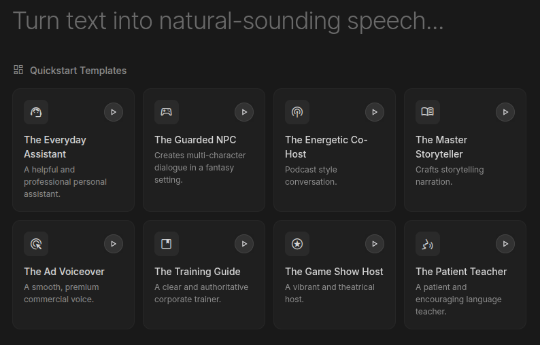Play The Master Storyteller sample
The width and height of the screenshot is (540, 345).
coord(505,112)
